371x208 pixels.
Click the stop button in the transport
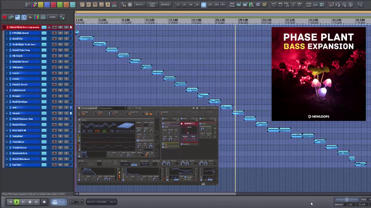point(30,202)
